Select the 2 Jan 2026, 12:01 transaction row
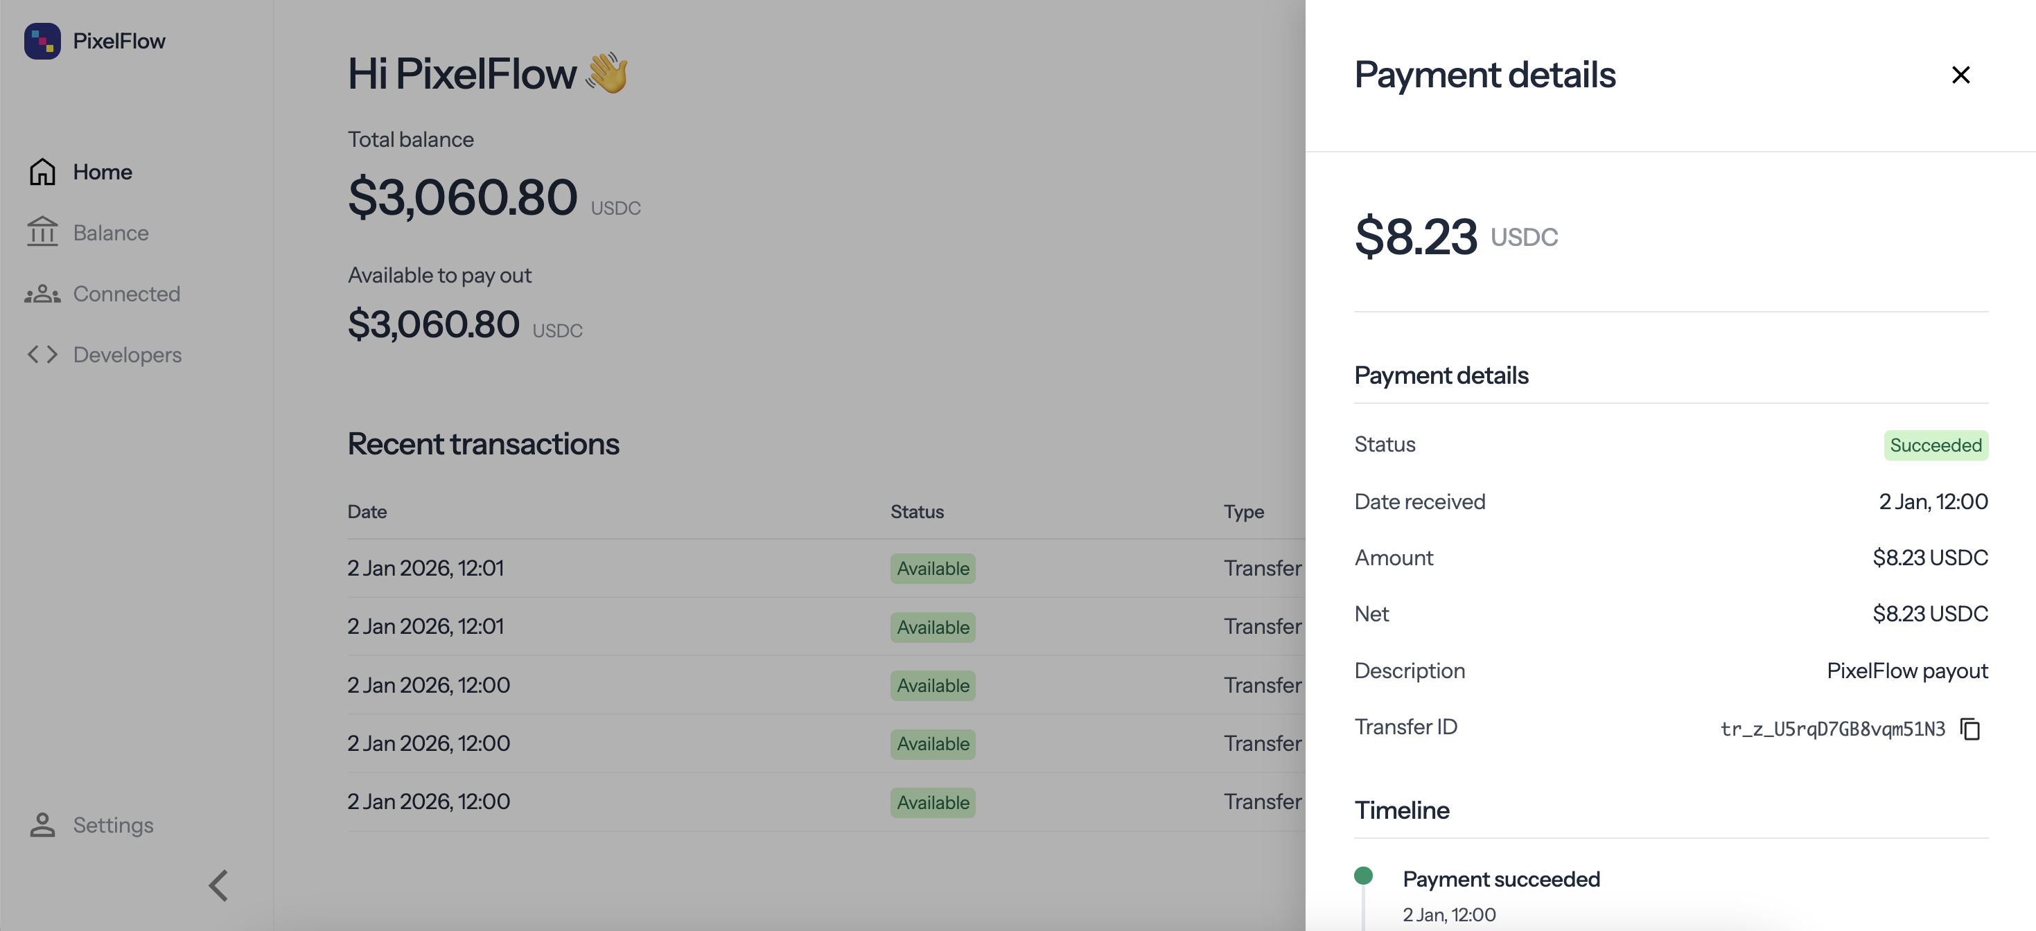2036x931 pixels. click(632, 568)
